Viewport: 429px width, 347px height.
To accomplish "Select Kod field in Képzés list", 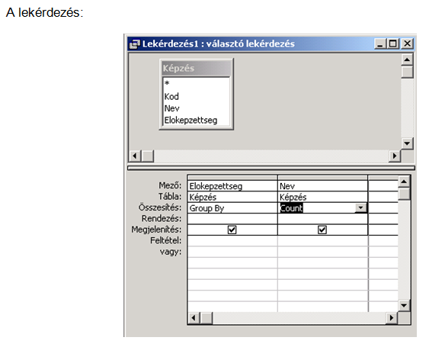I will 171,96.
